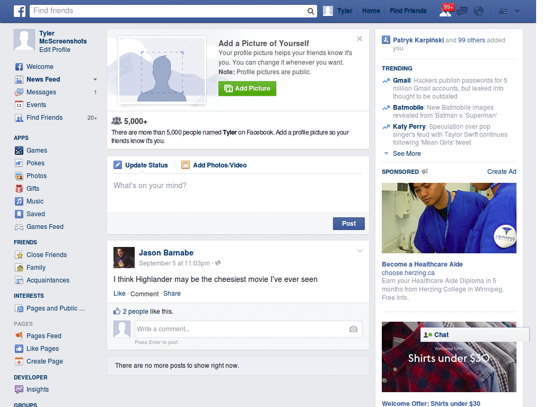Select the Add Photos/Video tab
543x407 pixels.
pyautogui.click(x=214, y=165)
